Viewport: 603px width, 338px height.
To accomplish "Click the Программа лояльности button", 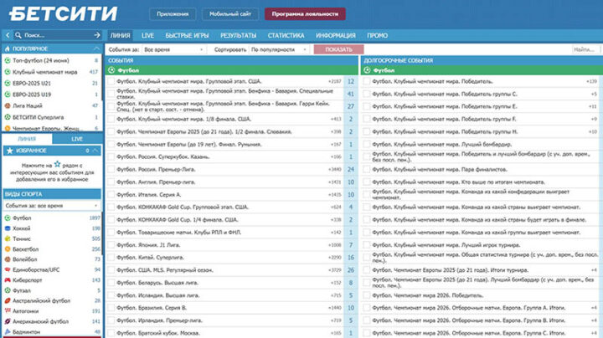I will pos(304,14).
